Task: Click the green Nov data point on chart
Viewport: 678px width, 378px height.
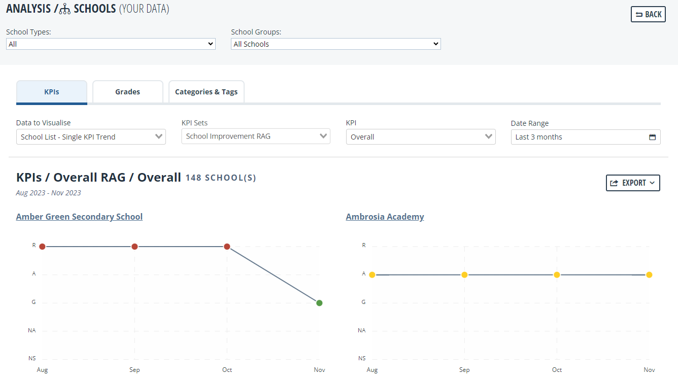Action: (x=319, y=303)
